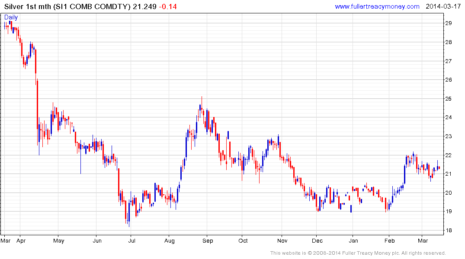The width and height of the screenshot is (465, 259).
Task: Select the y-axis label 28
Action: pos(449,42)
